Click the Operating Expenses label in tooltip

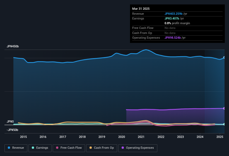146,38
